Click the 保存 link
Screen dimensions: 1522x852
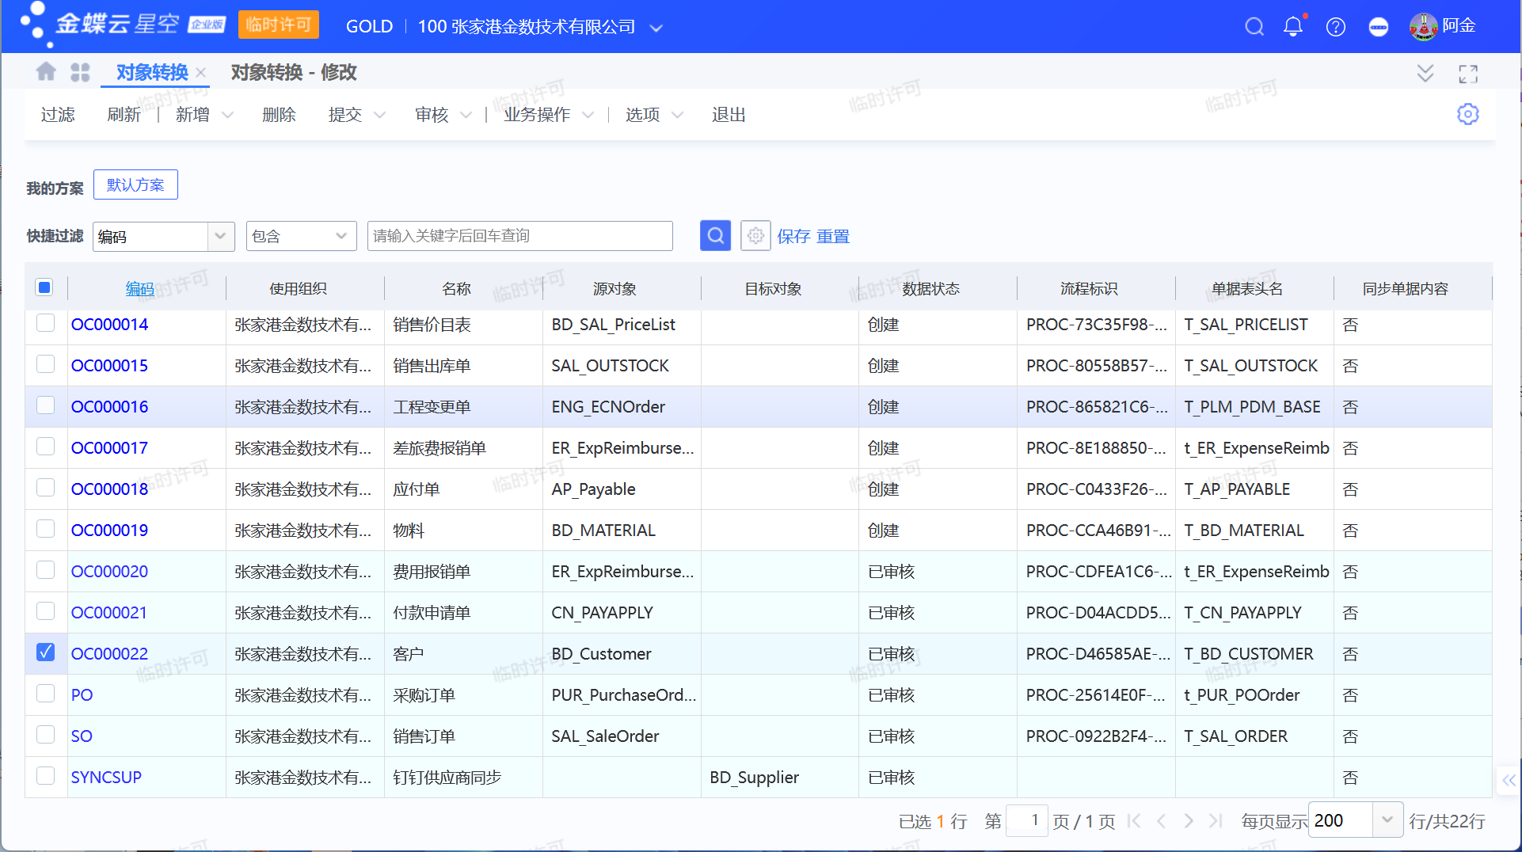coord(793,235)
